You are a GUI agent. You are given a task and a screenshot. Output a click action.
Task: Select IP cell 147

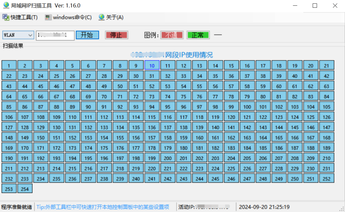[326, 127]
